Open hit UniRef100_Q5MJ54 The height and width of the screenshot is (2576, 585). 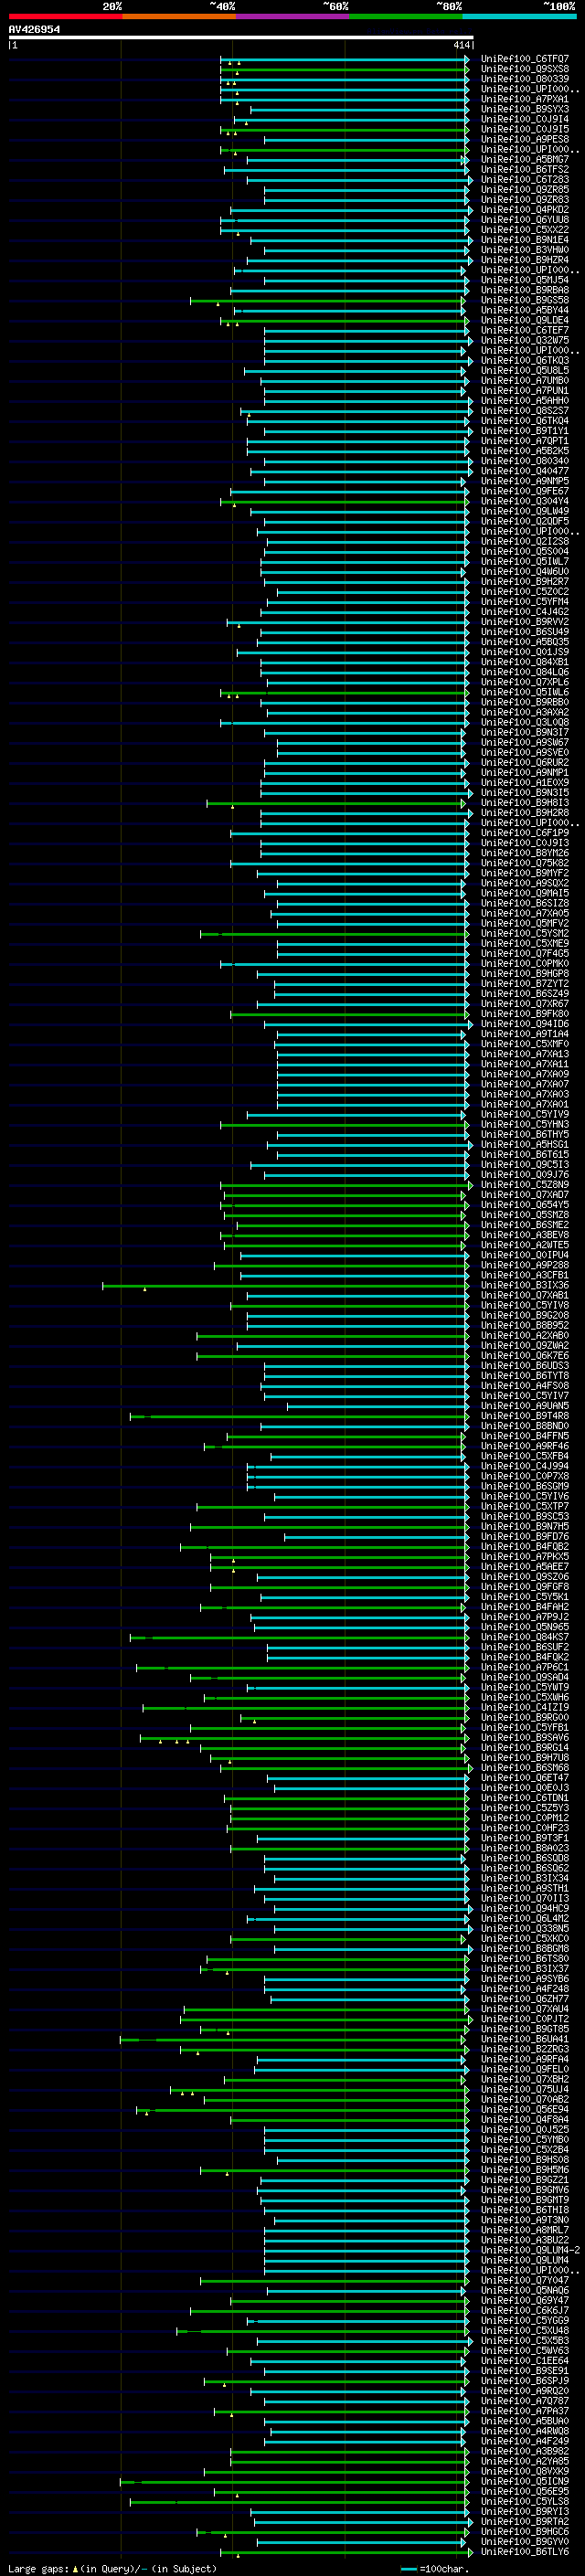(524, 280)
